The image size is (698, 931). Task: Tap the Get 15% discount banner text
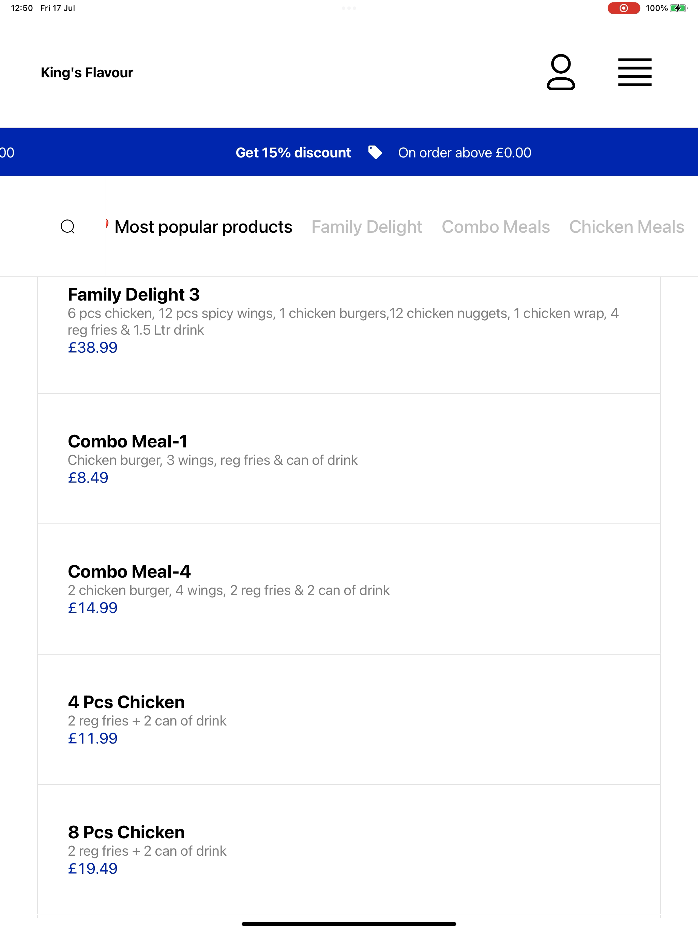[293, 152]
